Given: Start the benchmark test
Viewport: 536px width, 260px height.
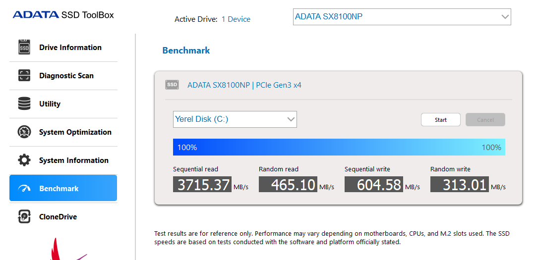Looking at the screenshot, I should [441, 120].
